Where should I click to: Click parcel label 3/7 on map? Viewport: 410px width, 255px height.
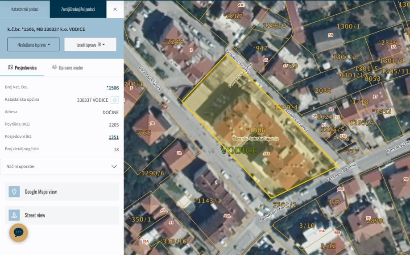pos(334,202)
